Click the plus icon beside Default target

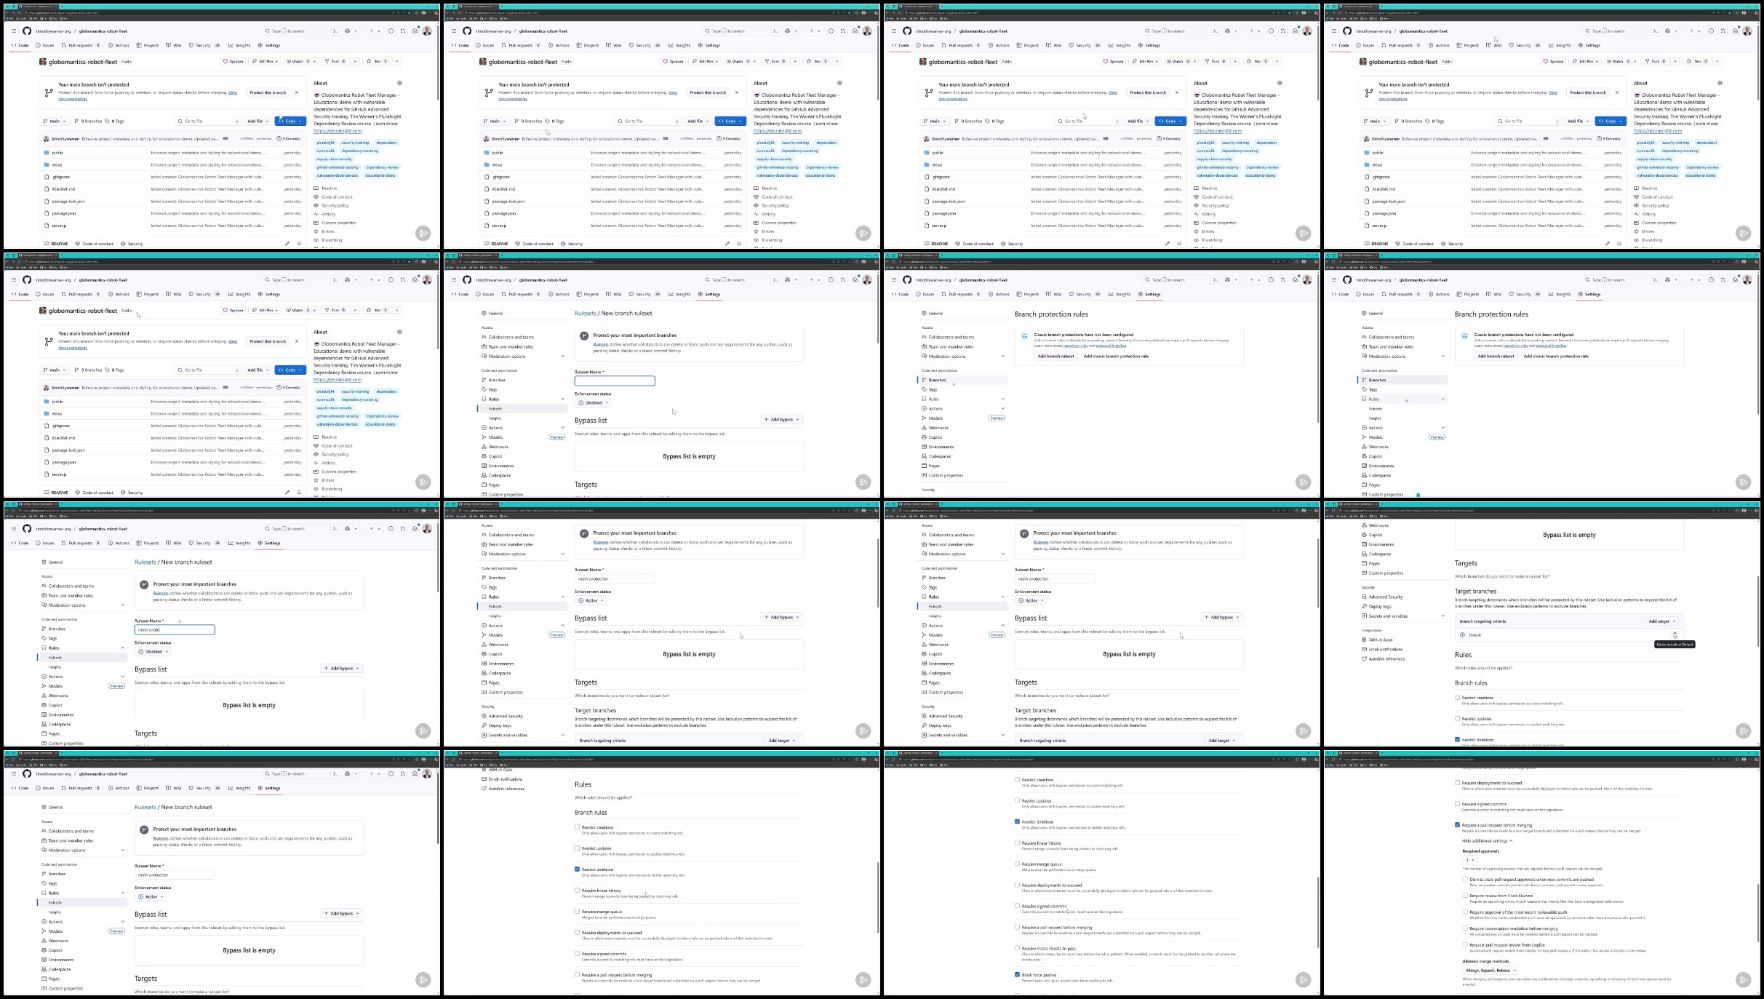(x=1462, y=634)
